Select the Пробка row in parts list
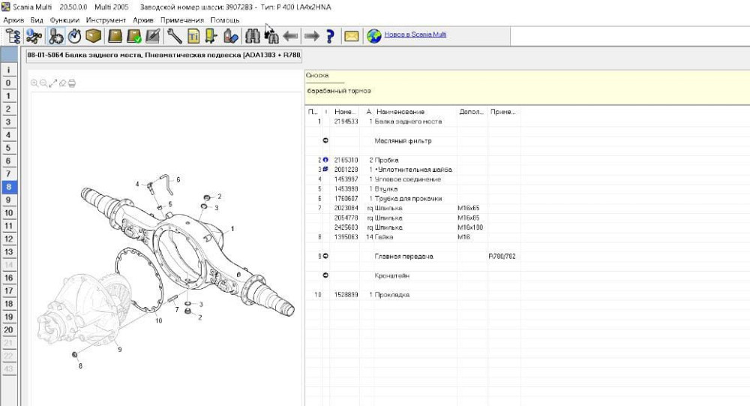Screen dimensions: 750x406 tap(387, 160)
